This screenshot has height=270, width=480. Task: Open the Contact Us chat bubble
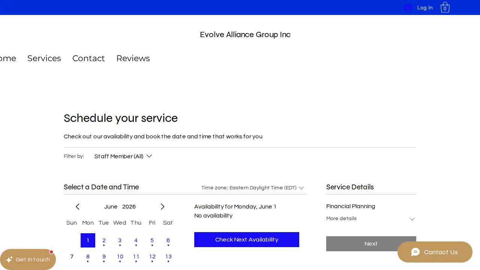[x=435, y=252]
